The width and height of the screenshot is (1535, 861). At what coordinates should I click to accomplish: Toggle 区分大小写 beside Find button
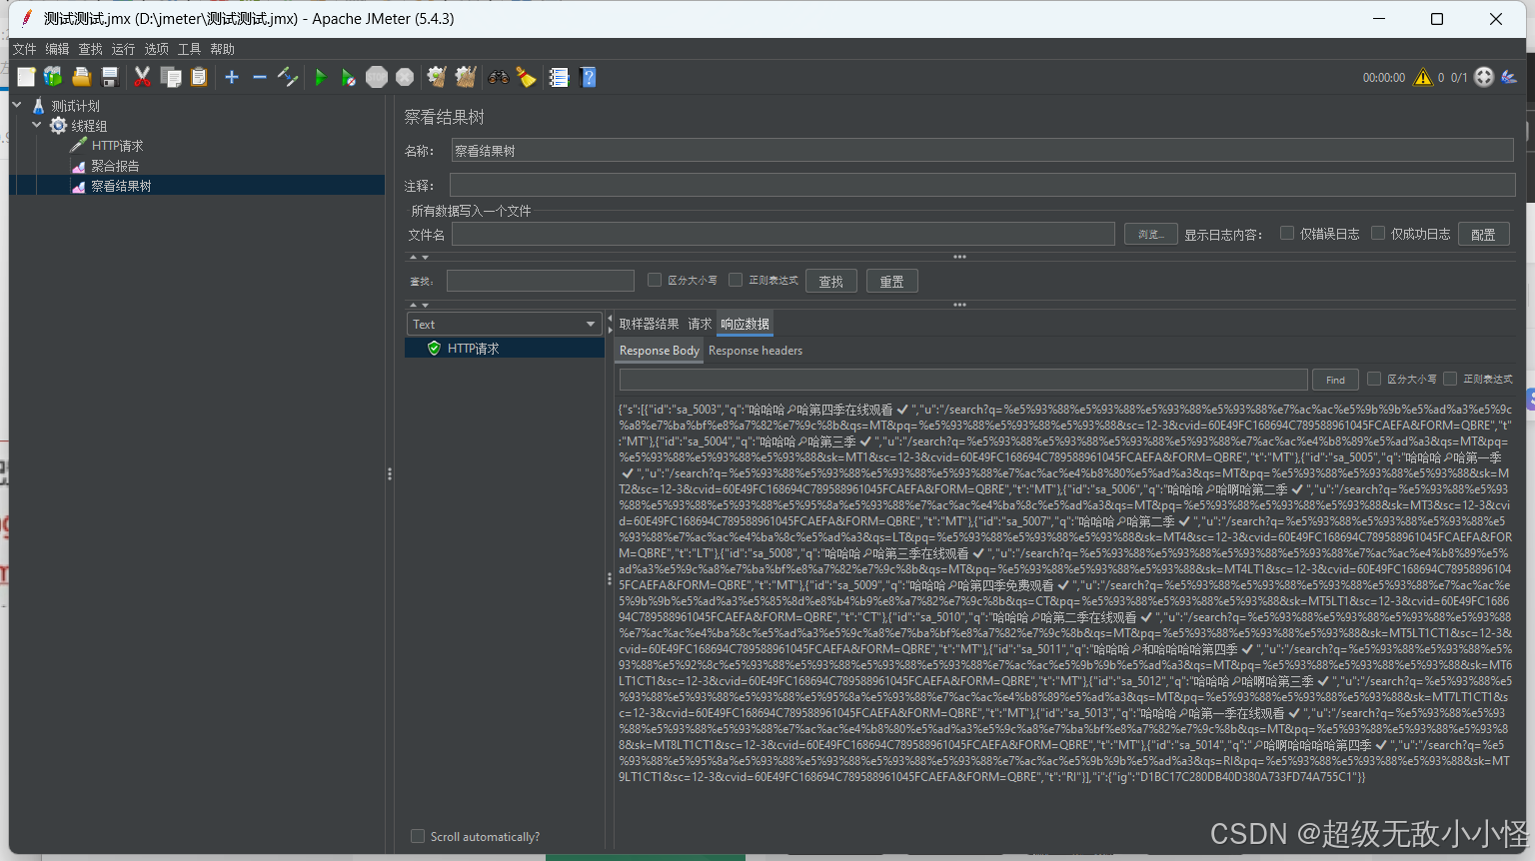click(1374, 379)
